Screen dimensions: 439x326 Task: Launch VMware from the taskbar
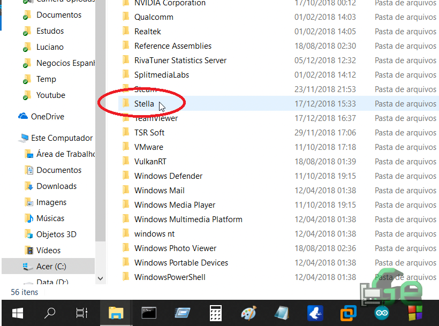[x=349, y=313]
